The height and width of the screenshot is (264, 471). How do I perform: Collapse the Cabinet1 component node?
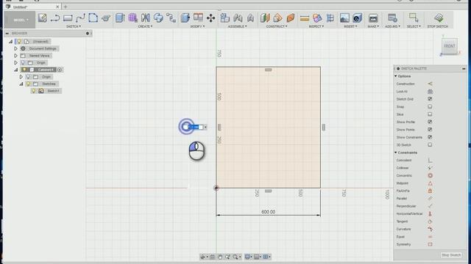pos(16,70)
